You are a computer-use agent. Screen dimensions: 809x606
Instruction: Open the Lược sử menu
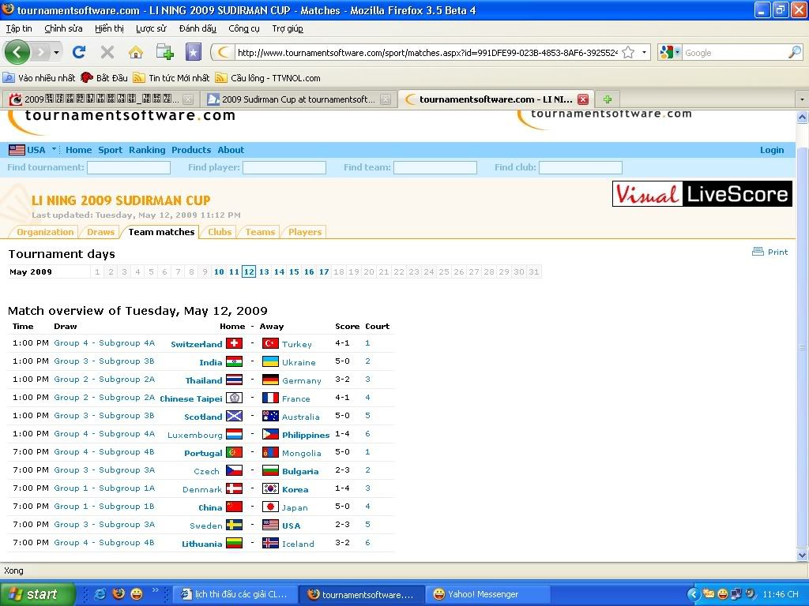coord(151,28)
